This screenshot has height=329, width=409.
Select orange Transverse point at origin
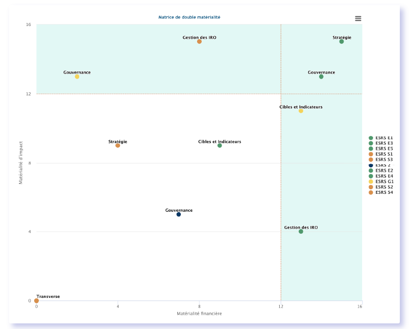(x=37, y=300)
